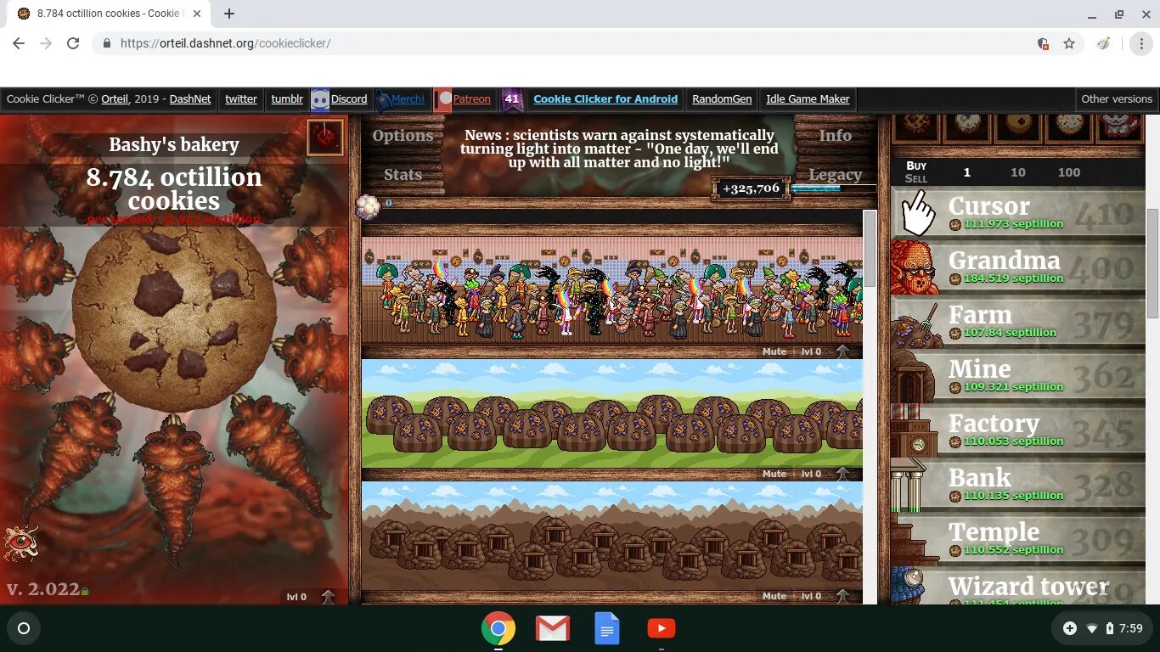Image resolution: width=1160 pixels, height=652 pixels.
Task: Open the Chrome three-dot menu
Action: click(x=1141, y=43)
